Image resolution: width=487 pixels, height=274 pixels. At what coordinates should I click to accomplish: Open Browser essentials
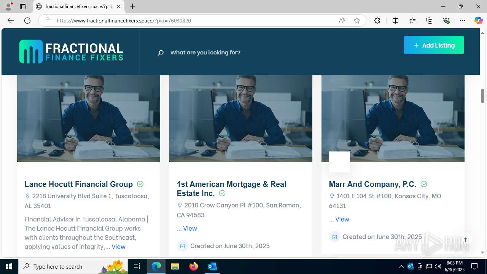click(x=446, y=21)
